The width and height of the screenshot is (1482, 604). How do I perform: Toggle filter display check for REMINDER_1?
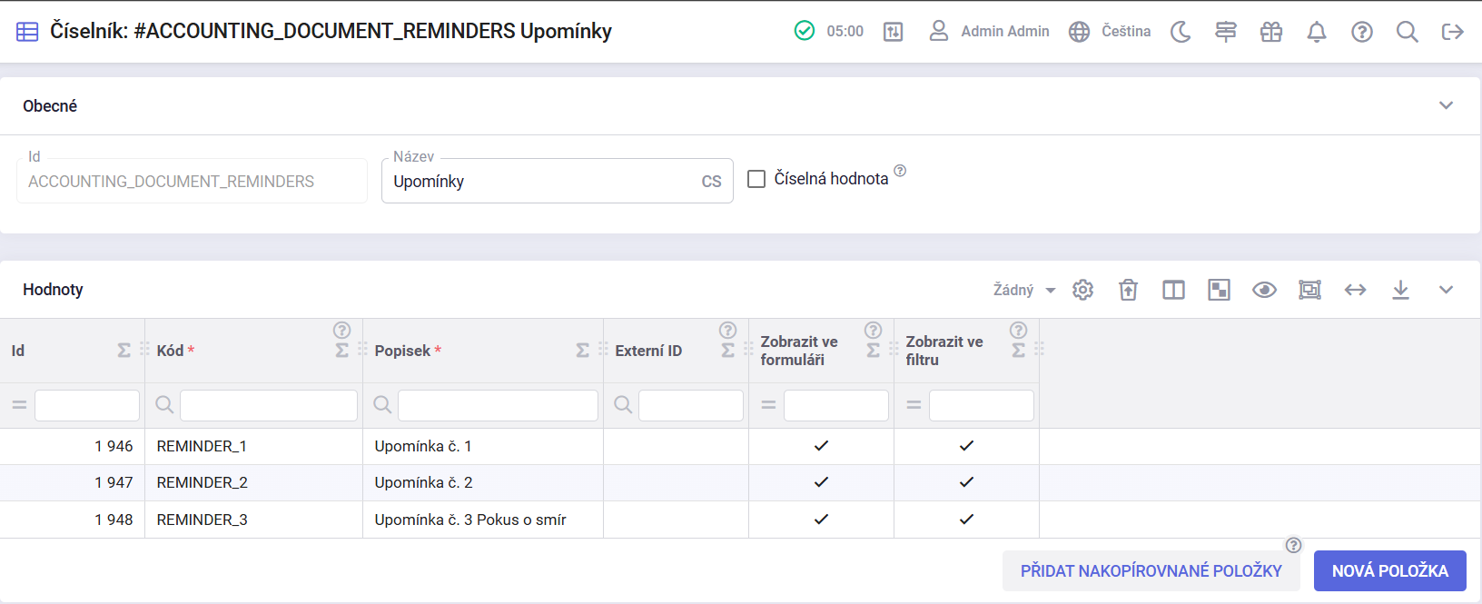click(966, 446)
